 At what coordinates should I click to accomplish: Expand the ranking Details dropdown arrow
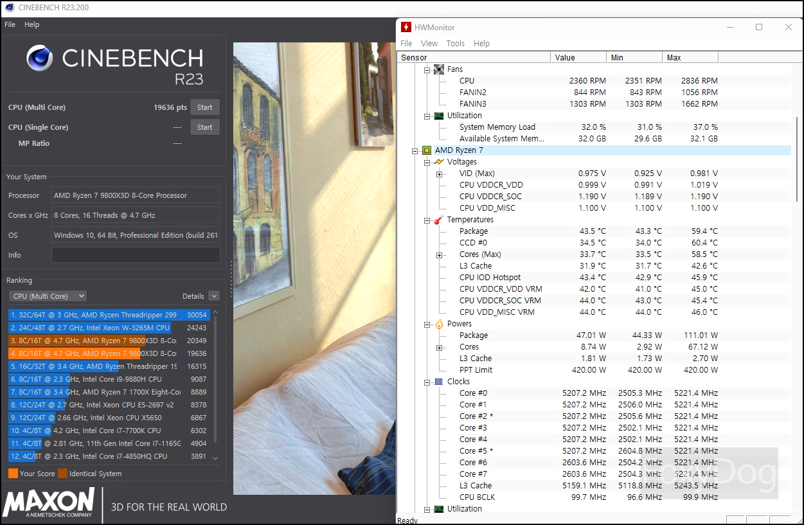tap(214, 296)
